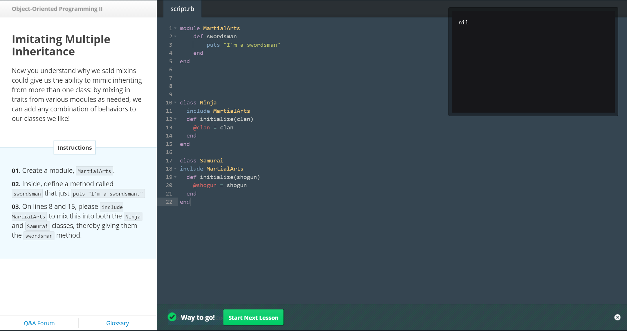Click Start Next Lesson button
This screenshot has height=331, width=627.
tap(253, 318)
